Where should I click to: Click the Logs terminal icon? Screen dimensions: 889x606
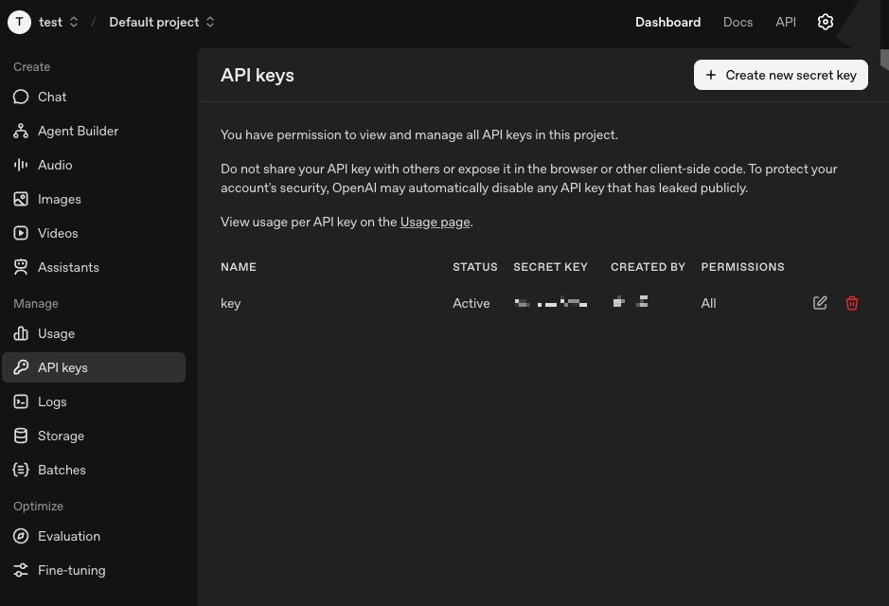[x=21, y=401]
